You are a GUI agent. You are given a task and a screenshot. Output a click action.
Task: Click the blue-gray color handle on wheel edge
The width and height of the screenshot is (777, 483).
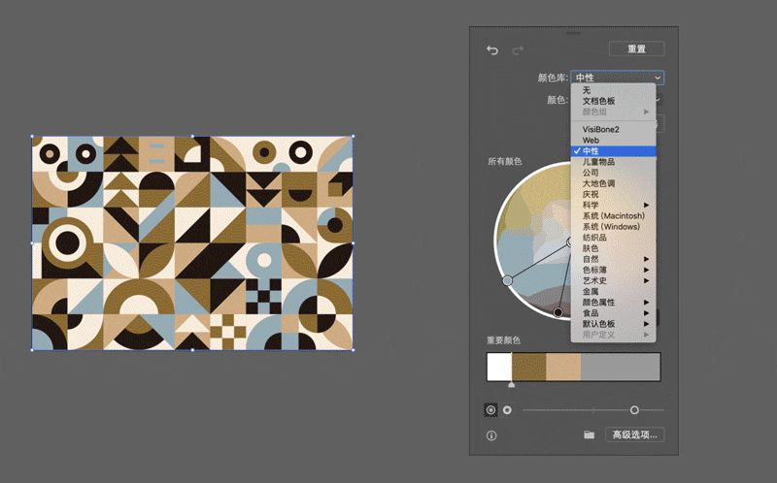coord(507,280)
